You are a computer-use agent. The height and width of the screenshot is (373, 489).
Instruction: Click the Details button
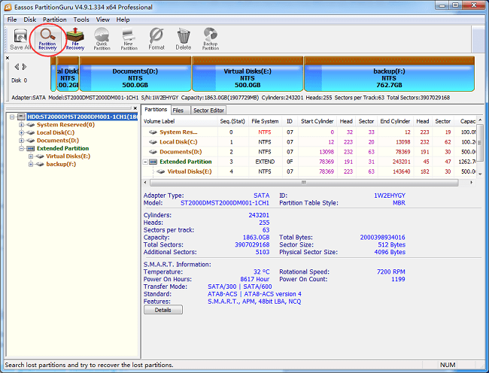point(162,309)
